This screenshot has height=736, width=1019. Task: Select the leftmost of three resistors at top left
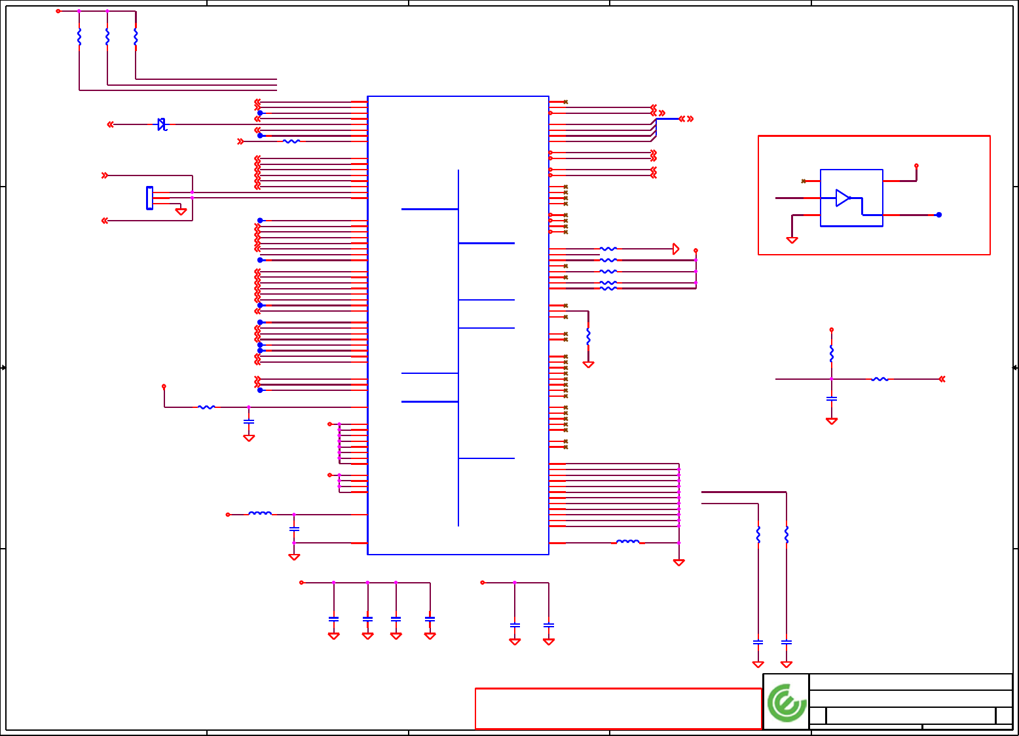[79, 37]
